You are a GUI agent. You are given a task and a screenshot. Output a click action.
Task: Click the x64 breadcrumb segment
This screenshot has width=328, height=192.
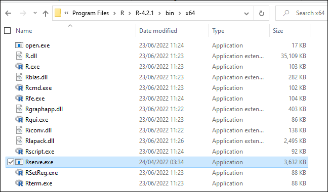tap(190, 13)
